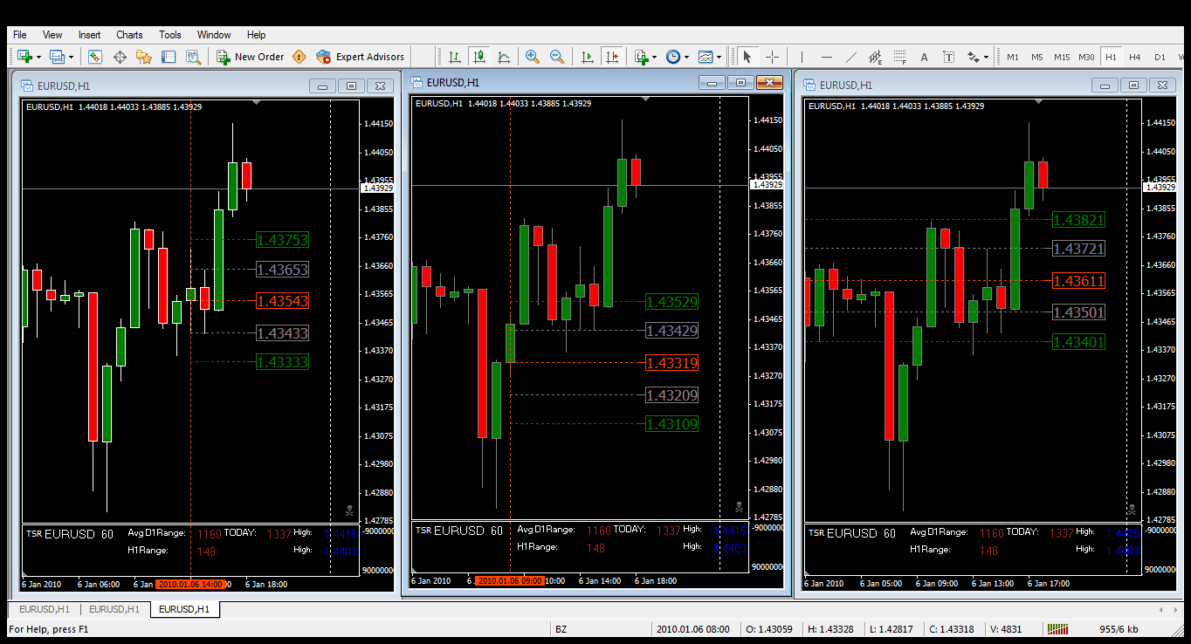Switch timeframe to M15
This screenshot has height=644, width=1191.
[x=1062, y=57]
